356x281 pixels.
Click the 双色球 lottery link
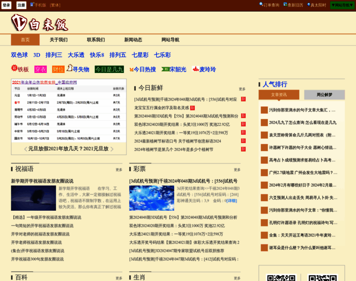19,55
